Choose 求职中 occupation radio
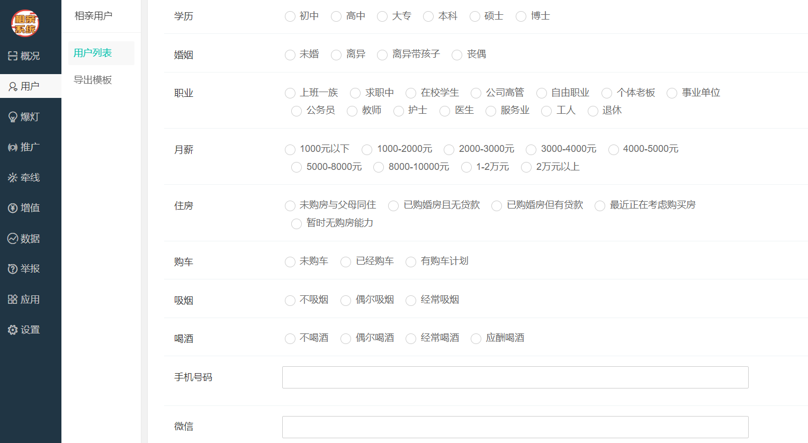The image size is (808, 443). click(355, 93)
